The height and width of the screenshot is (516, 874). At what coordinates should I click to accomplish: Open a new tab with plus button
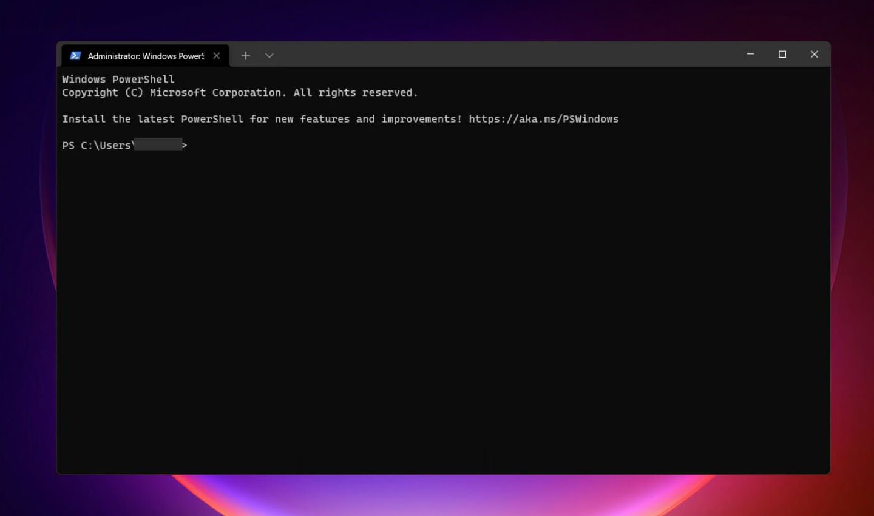pyautogui.click(x=246, y=56)
